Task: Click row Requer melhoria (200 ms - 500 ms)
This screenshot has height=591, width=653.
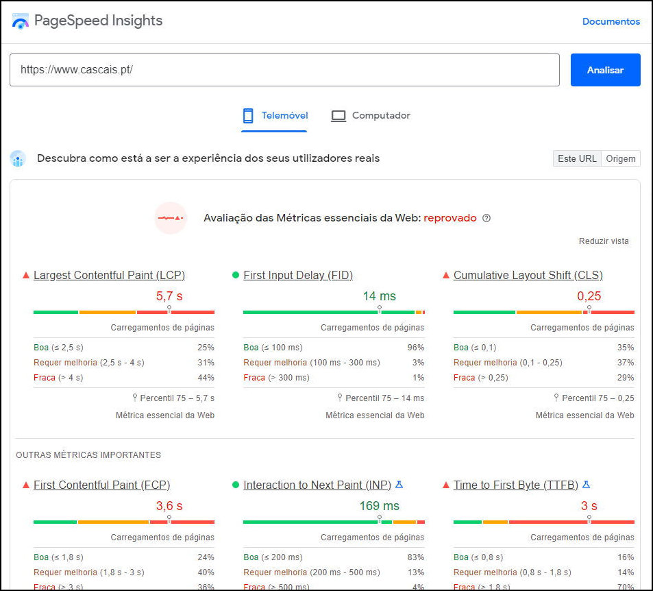Action: click(x=334, y=572)
